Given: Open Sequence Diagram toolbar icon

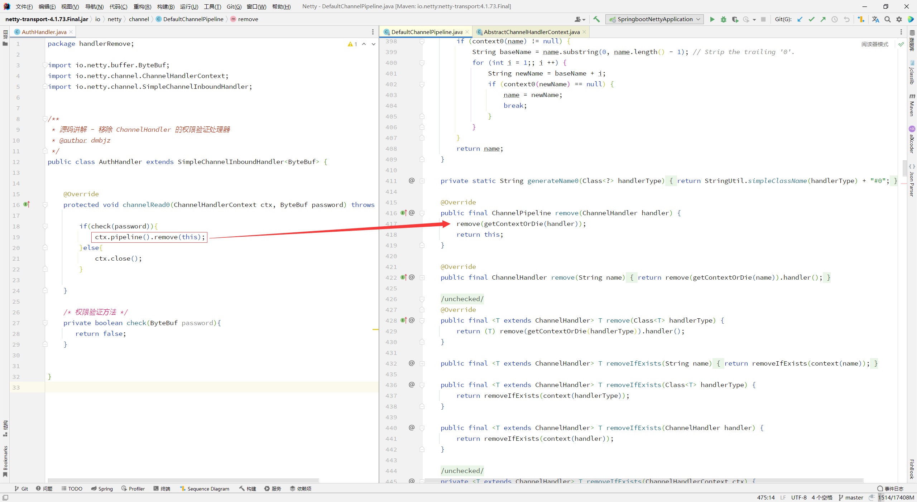Looking at the screenshot, I should click(x=861, y=19).
